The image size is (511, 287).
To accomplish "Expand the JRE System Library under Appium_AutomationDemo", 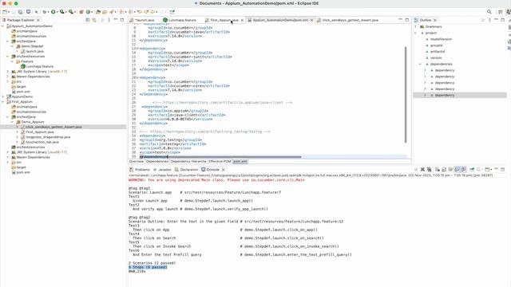I will click(x=7, y=71).
